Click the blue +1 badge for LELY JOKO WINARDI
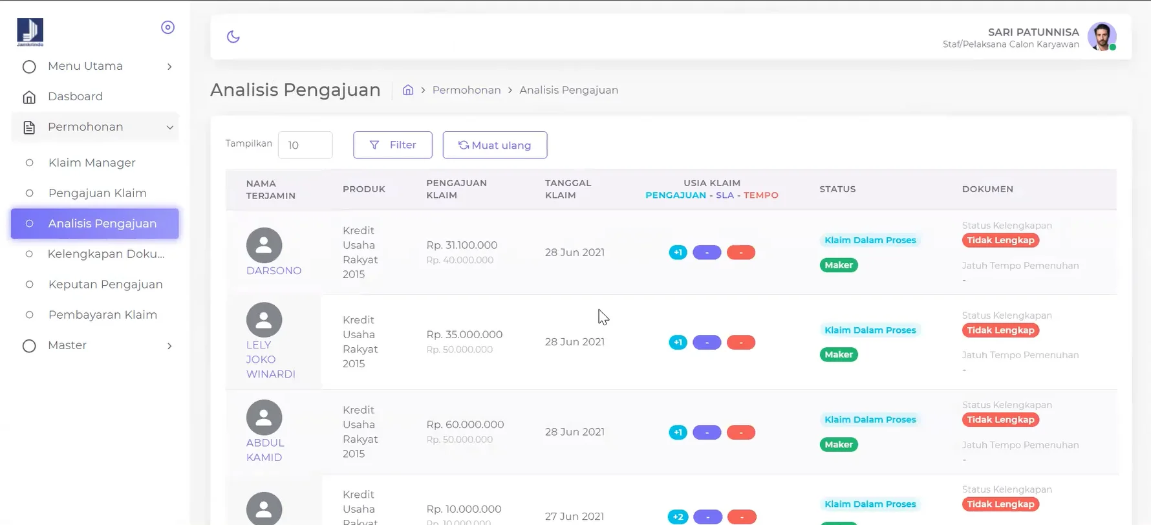 pyautogui.click(x=678, y=343)
